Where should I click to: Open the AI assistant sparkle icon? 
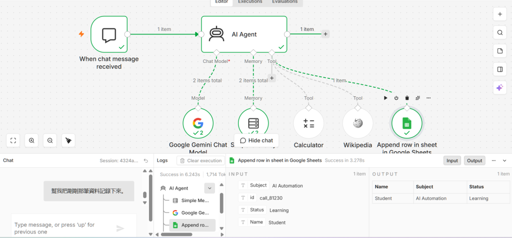499,88
